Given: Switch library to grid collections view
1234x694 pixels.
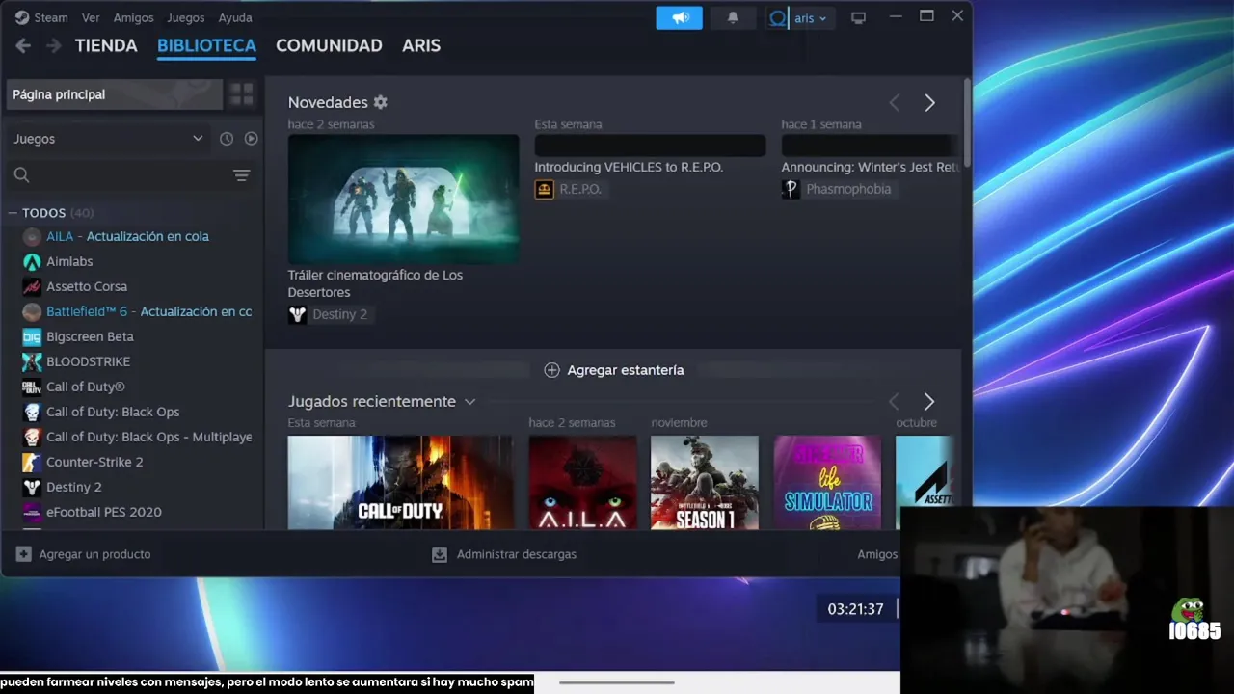Looking at the screenshot, I should (x=241, y=94).
